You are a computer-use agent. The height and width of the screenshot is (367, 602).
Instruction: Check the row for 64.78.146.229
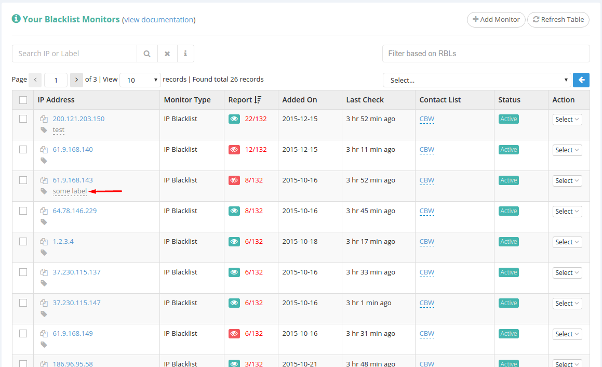23,211
